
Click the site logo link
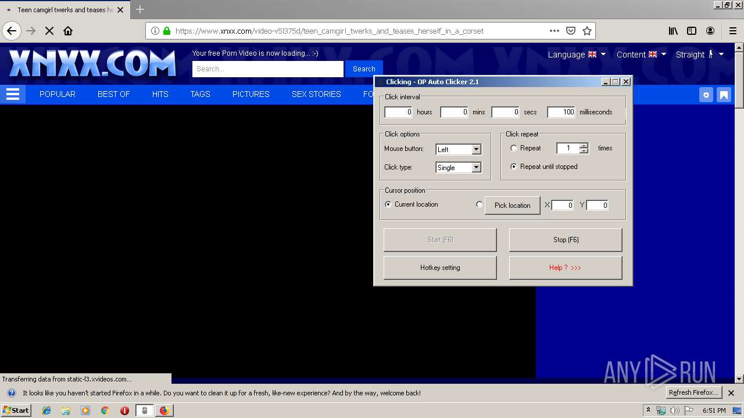tap(92, 63)
